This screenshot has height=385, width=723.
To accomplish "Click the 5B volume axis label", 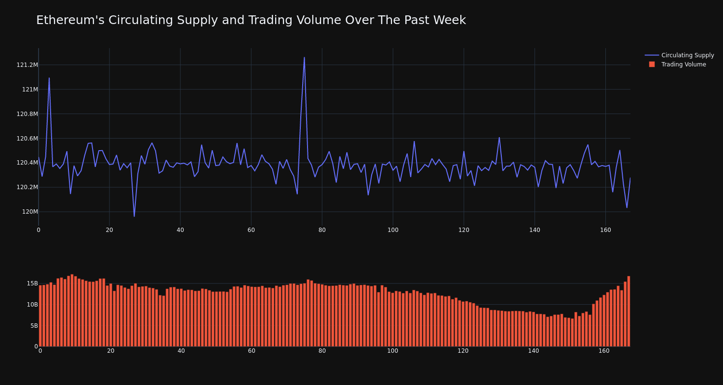I will 34,326.
